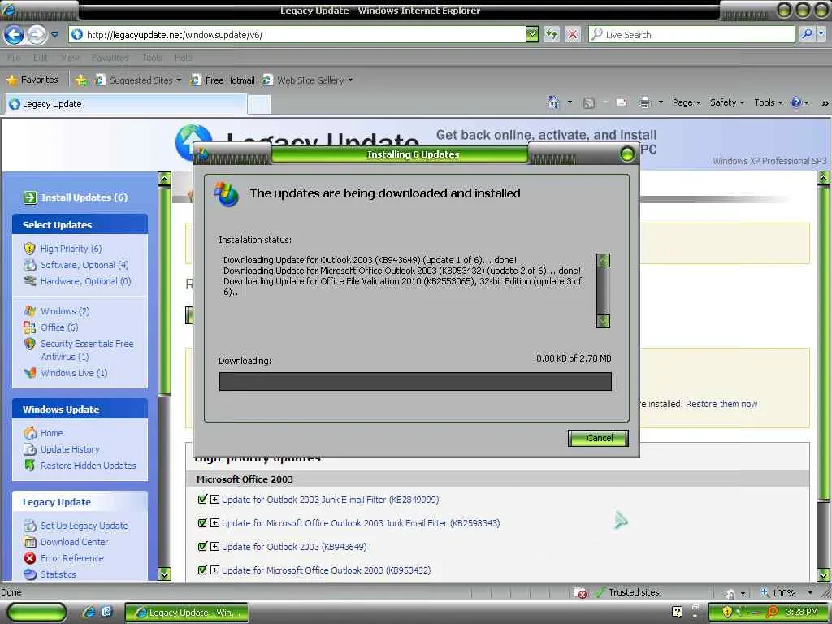Click the Home house icon in sidebar

[x=30, y=433]
